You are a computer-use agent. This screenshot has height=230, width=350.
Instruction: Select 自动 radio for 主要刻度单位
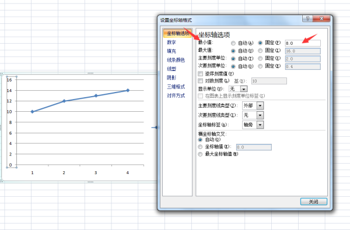[x=233, y=59]
